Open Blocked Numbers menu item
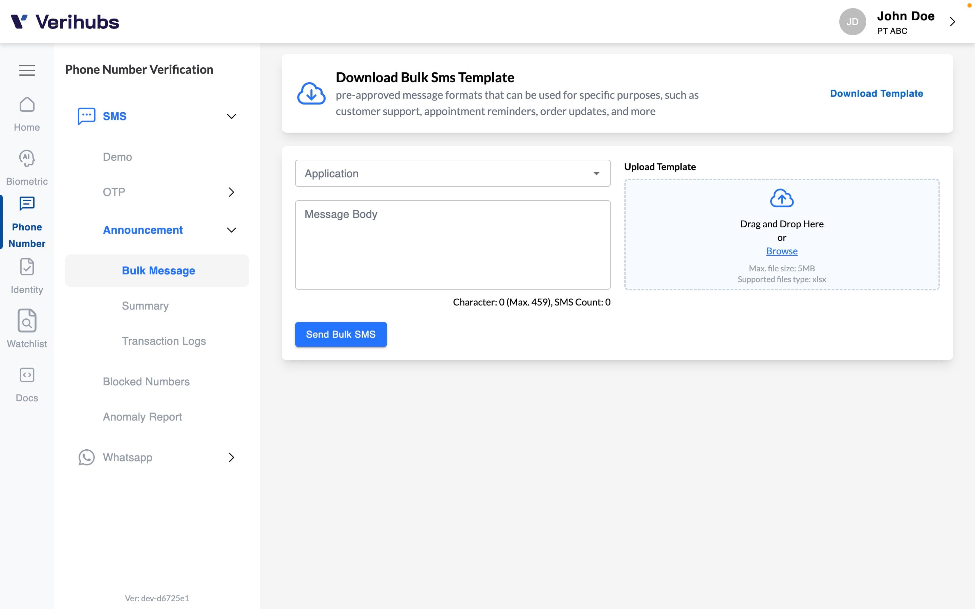 [x=146, y=382]
